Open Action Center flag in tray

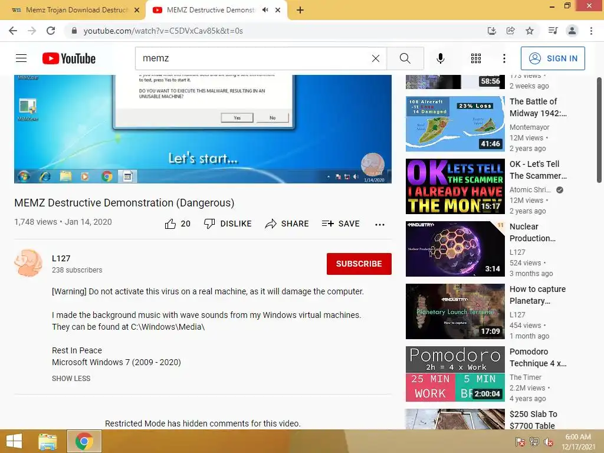520,442
